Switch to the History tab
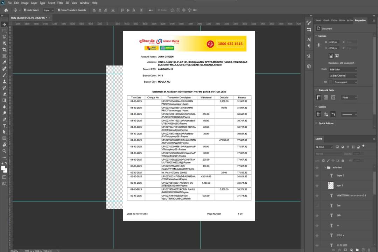 pyautogui.click(x=342, y=20)
